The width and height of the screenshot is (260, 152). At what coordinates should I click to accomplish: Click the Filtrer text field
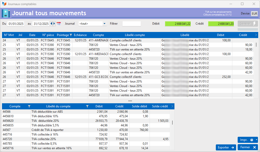click(x=132, y=24)
